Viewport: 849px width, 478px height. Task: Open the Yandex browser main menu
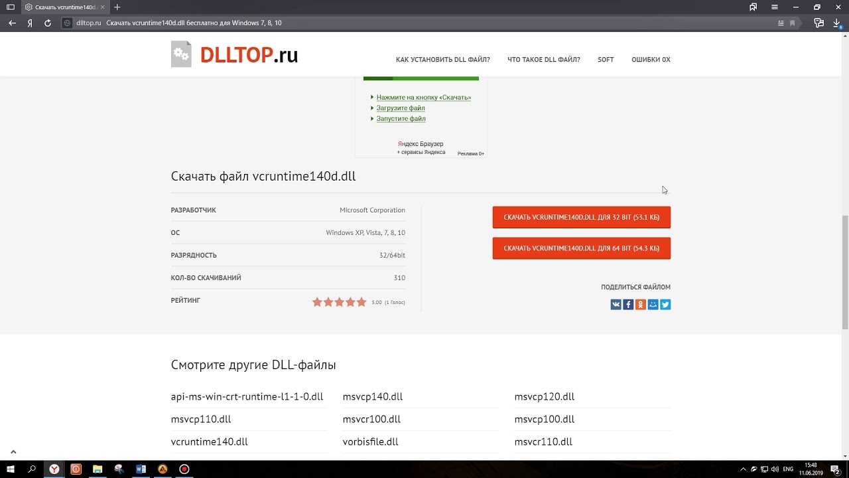[775, 7]
